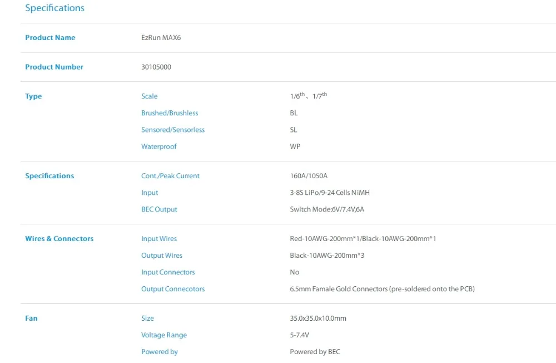Select the Voltage Range label

point(164,335)
